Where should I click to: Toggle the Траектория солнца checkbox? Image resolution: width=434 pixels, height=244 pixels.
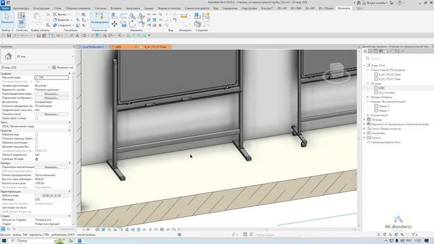(37, 119)
